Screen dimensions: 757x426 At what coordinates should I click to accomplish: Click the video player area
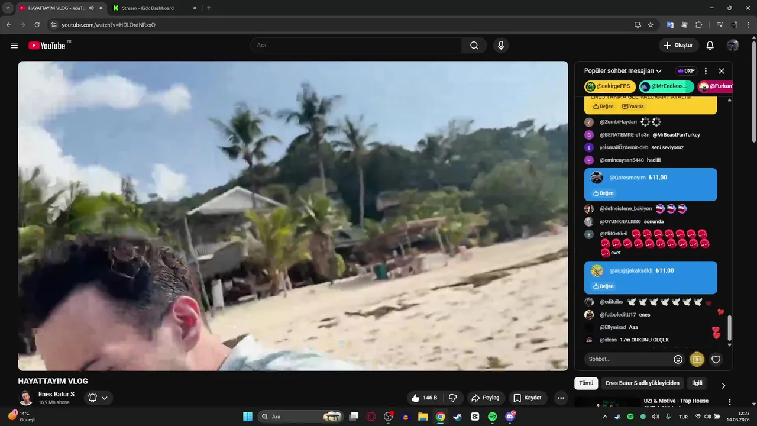293,216
